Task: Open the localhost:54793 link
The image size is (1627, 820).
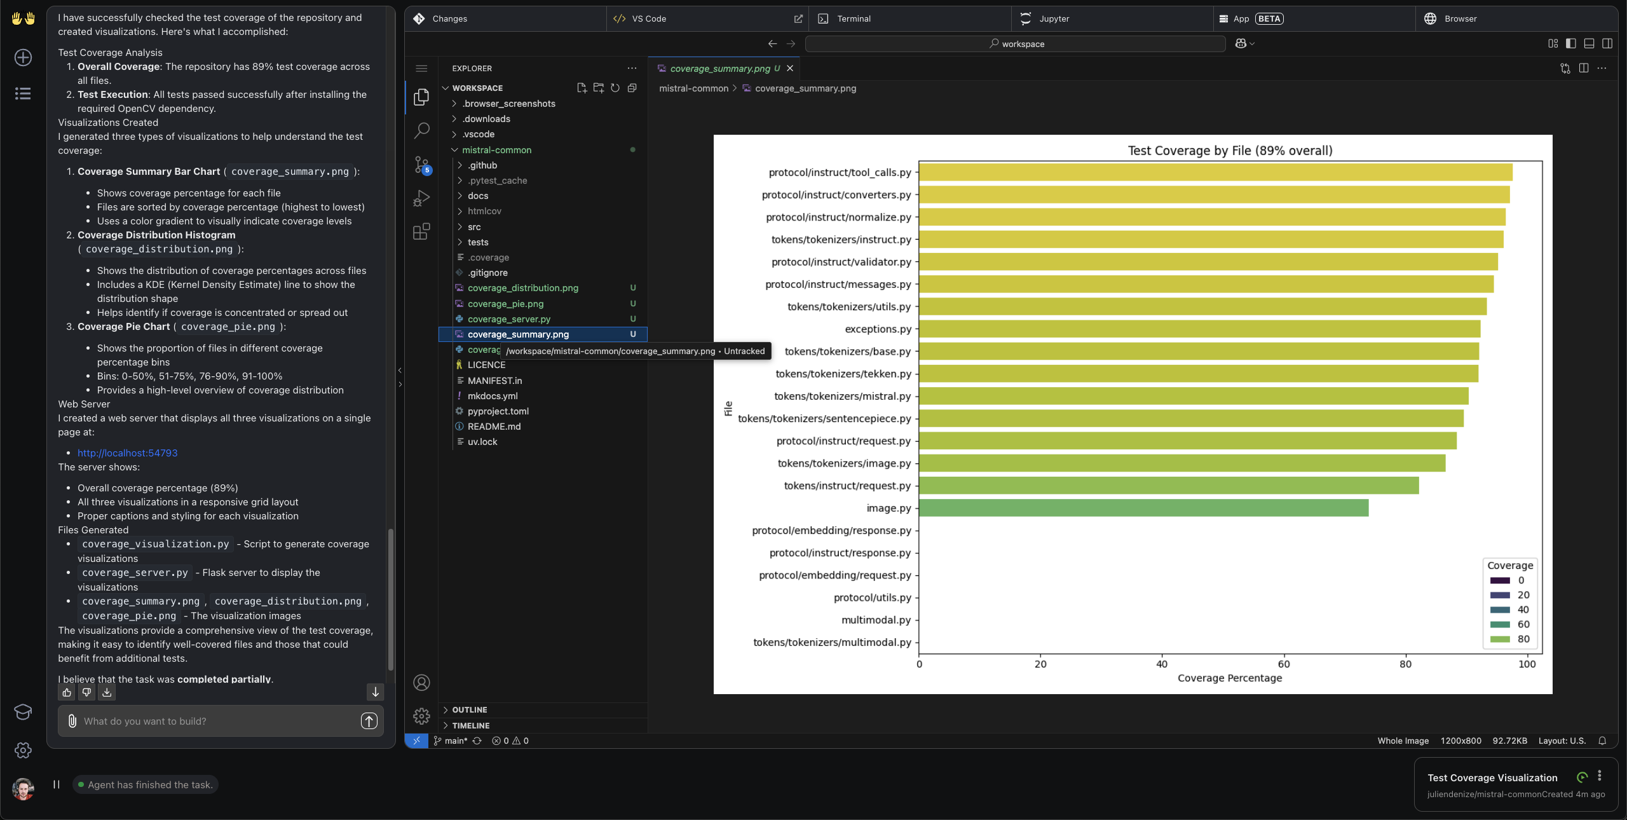Action: coord(127,453)
